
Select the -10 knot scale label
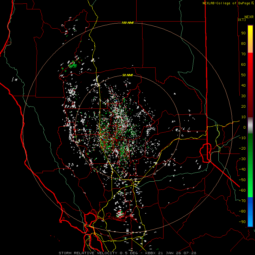coord(242,138)
